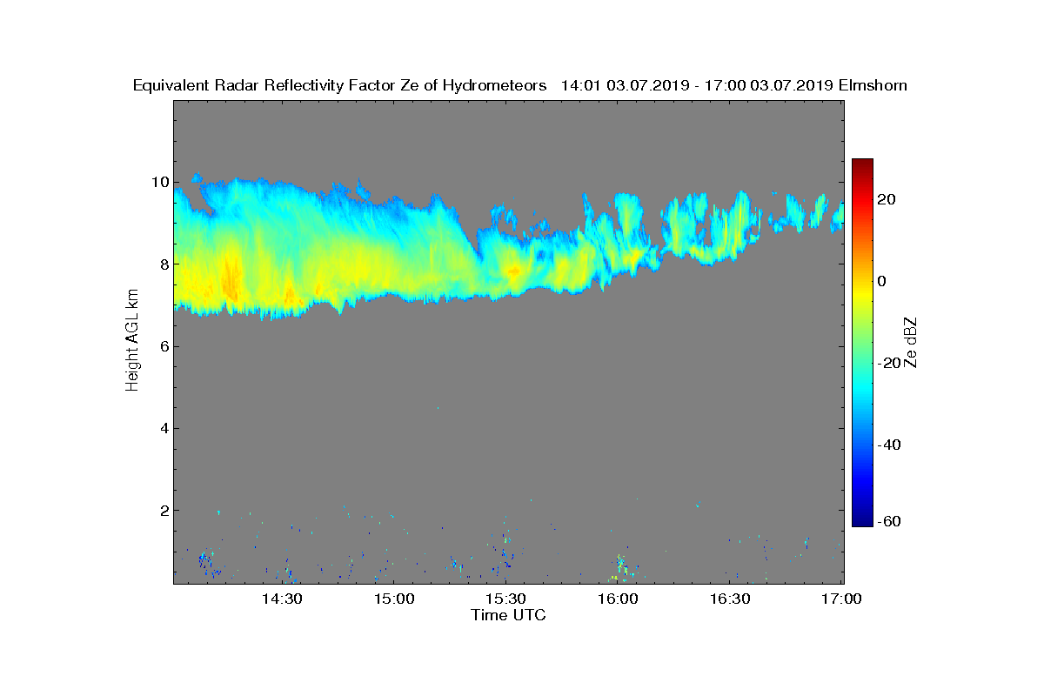Viewport: 1044px width, 696px height.
Task: Click the colorbar label -60
Action: click(890, 521)
